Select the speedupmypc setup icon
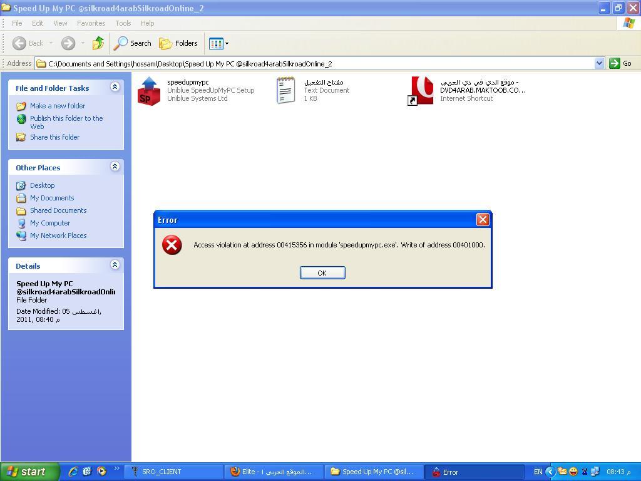The height and width of the screenshot is (481, 641). coord(149,91)
